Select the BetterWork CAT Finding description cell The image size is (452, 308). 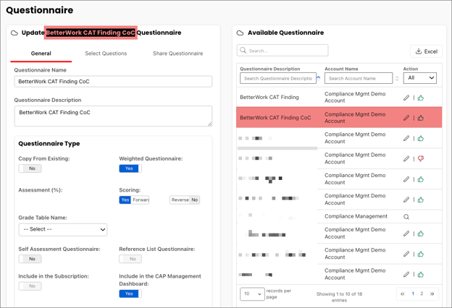tap(269, 98)
